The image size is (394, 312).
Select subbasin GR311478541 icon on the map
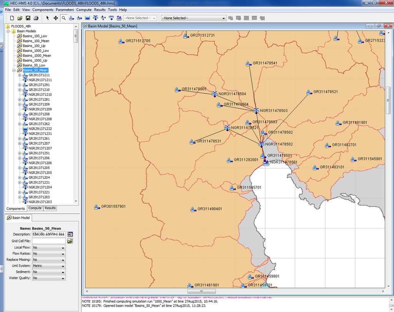(x=249, y=64)
